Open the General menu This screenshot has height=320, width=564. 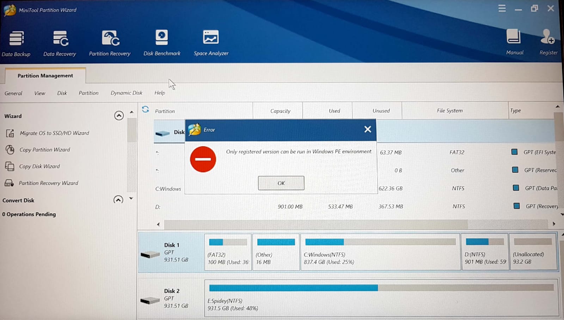(x=13, y=94)
